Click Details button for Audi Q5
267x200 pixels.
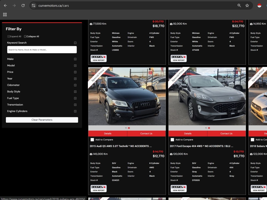[x=108, y=134]
